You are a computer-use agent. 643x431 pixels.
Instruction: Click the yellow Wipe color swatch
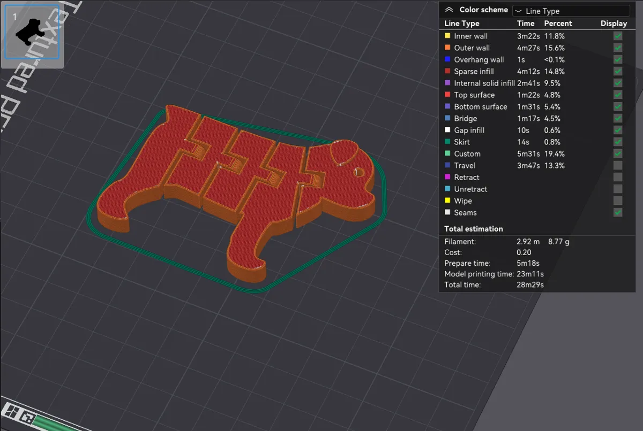coord(447,201)
